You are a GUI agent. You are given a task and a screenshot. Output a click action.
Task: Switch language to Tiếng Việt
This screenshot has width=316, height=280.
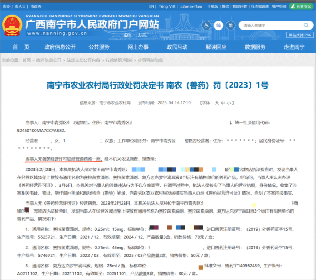pyautogui.click(x=167, y=7)
